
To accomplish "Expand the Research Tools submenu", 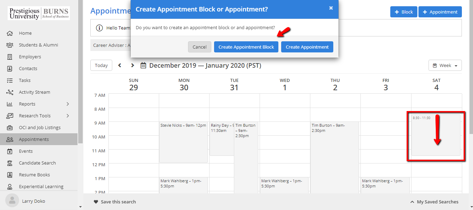I will [68, 116].
